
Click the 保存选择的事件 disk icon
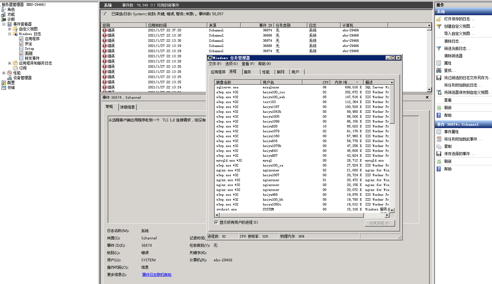(439, 154)
